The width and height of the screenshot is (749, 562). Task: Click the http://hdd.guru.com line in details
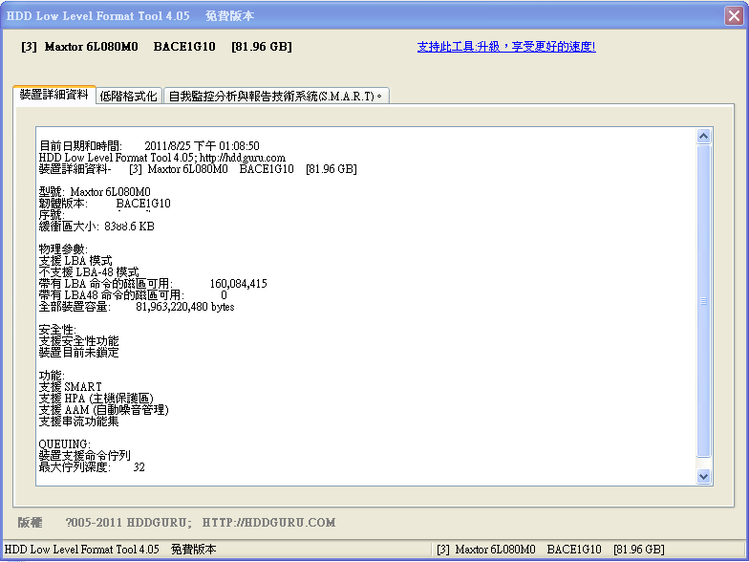click(x=162, y=158)
